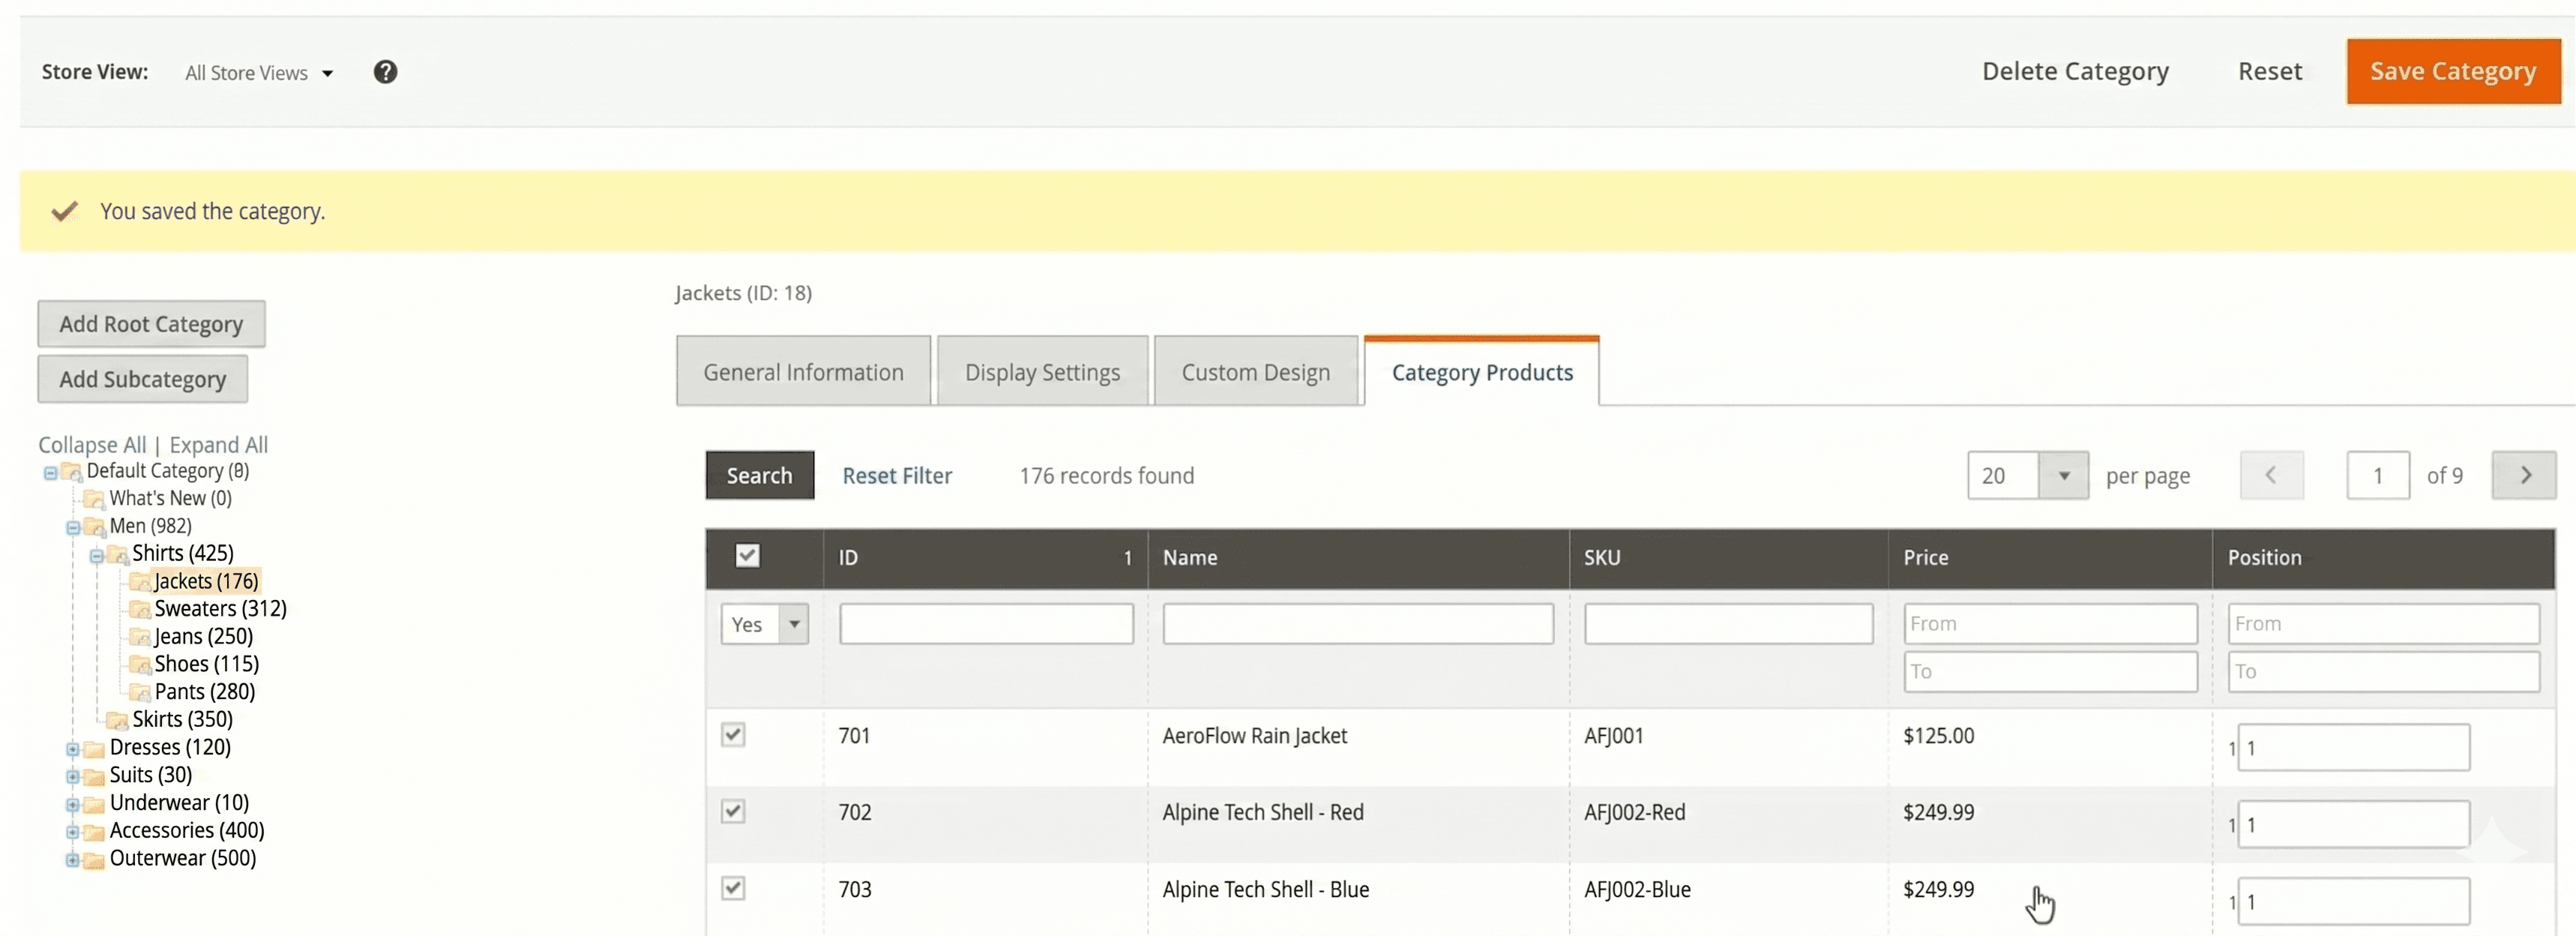The width and height of the screenshot is (2576, 936).
Task: Select the Sweaters category folder icon
Action: [x=140, y=608]
